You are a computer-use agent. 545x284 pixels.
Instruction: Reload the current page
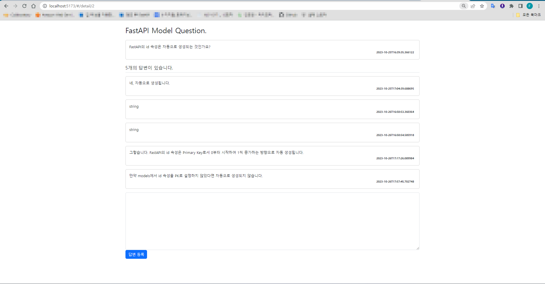[24, 6]
